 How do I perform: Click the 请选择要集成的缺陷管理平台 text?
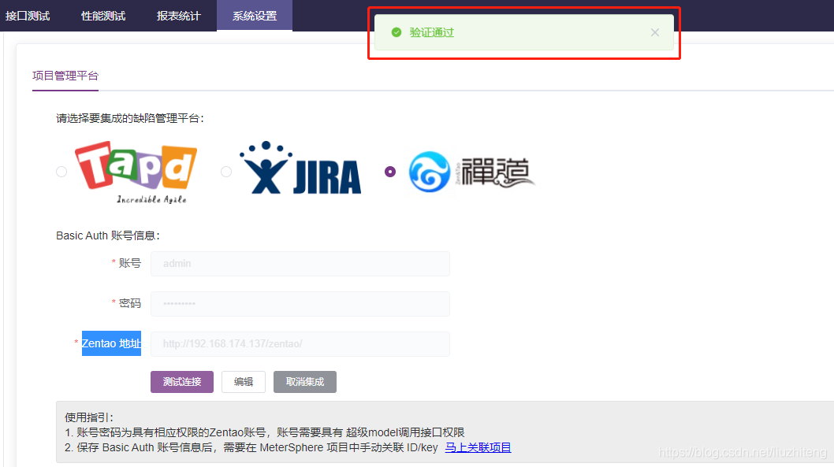[130, 118]
